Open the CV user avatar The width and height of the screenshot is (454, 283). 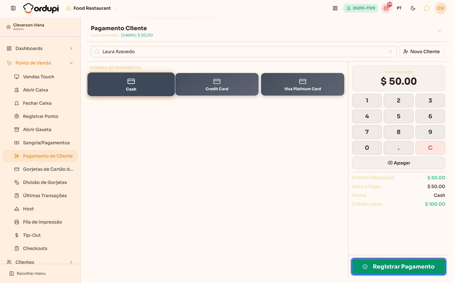[x=441, y=8]
